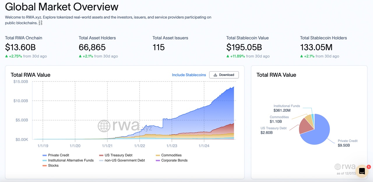Open the chat support widget icon
The height and width of the screenshot is (182, 373).
362,171
